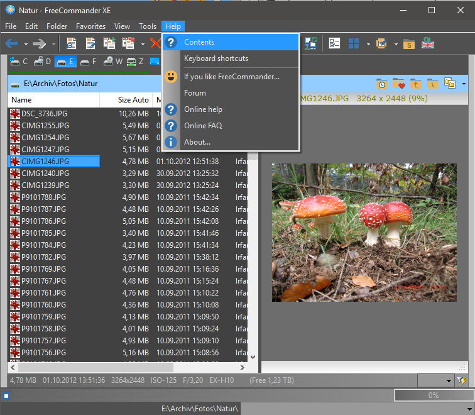The width and height of the screenshot is (475, 415).
Task: Click the UK flag language icon
Action: (428, 43)
